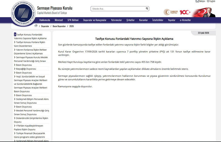221x142 pixels.
Task: Open the Hakkımızda menu
Action: (45, 20)
